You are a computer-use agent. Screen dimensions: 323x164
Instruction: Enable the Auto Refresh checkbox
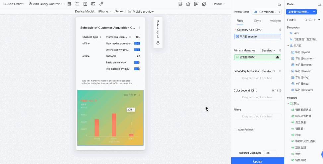click(x=235, y=130)
